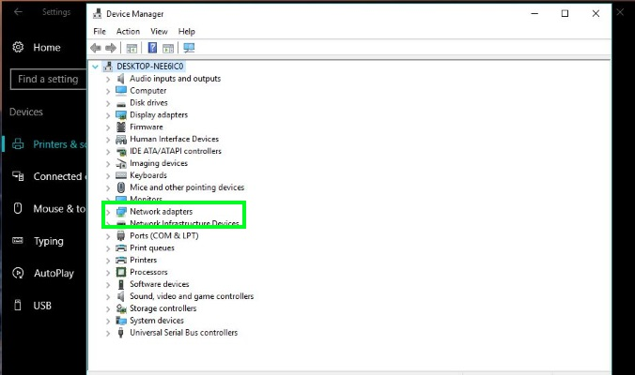Click the Audio inputs and outputs speaker icon

(120, 79)
